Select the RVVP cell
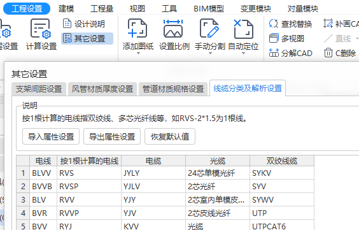 (89, 213)
